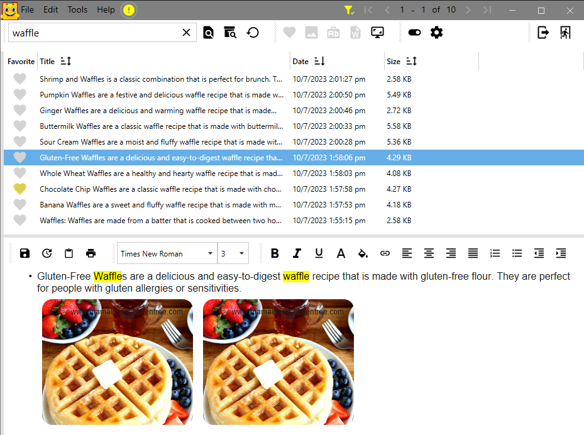Align text left

pyautogui.click(x=407, y=253)
